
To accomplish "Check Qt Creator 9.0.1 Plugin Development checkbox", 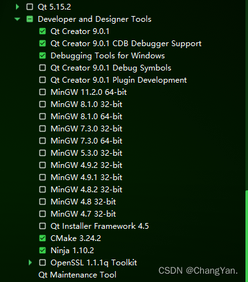I will (x=42, y=80).
